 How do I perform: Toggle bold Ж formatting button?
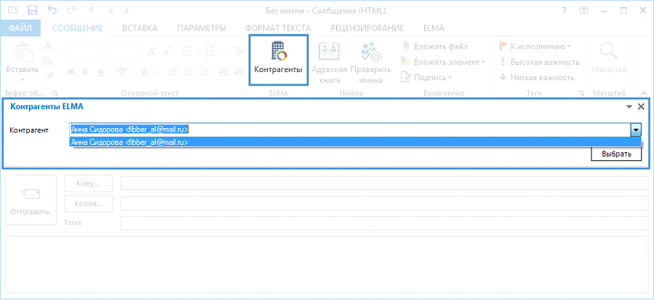(71, 71)
